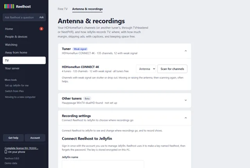Open Set up Jellyfin for me
The width and height of the screenshot is (250, 168).
[17, 86]
